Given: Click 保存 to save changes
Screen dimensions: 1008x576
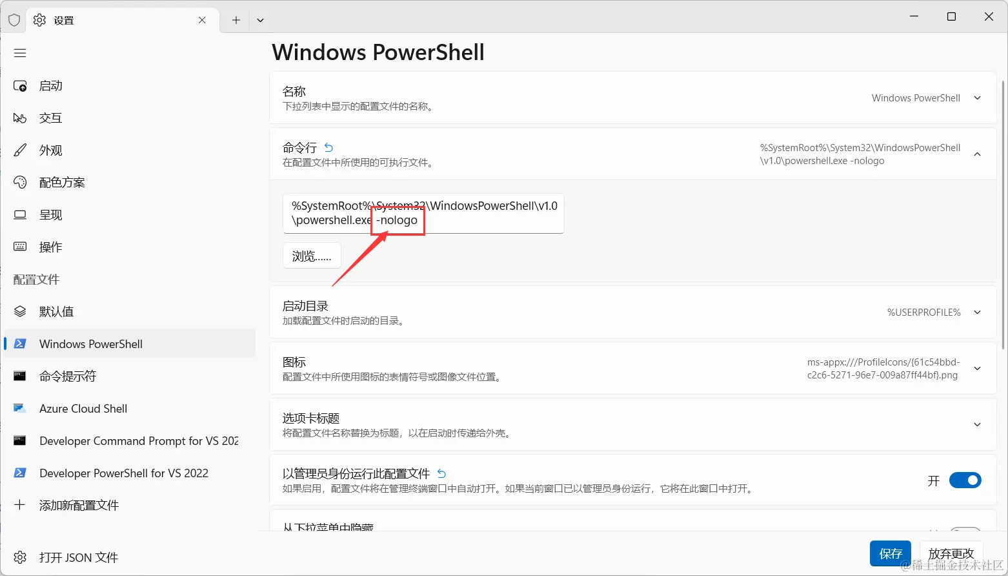Looking at the screenshot, I should click(x=891, y=553).
